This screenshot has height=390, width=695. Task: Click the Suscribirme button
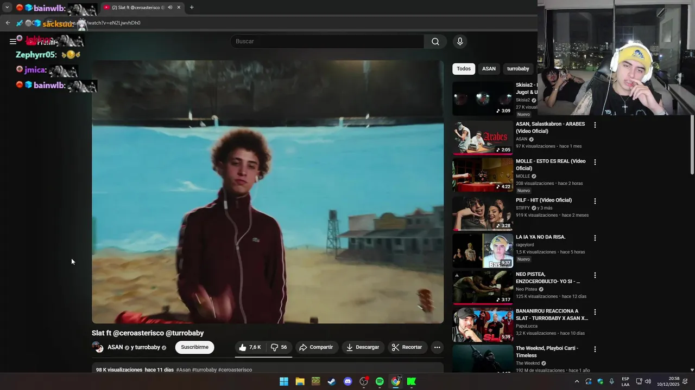[194, 347]
